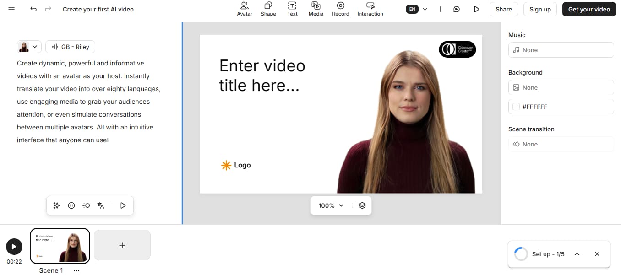Viewport: 621px width, 275px height.
Task: Add an Interaction to the video
Action: coord(370,9)
